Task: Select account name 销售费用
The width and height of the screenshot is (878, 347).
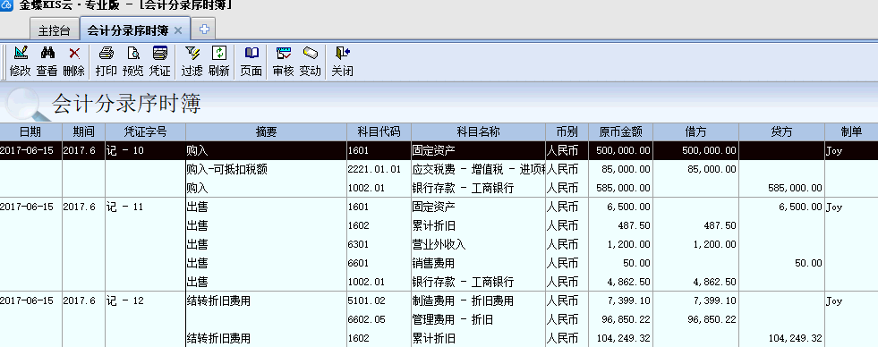Action: pyautogui.click(x=434, y=263)
